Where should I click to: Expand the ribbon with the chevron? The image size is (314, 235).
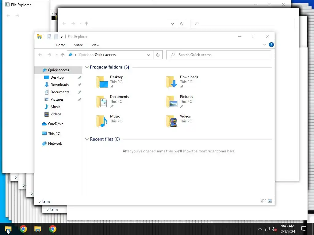click(x=265, y=45)
